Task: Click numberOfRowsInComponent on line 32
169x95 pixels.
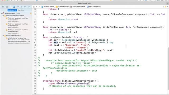Action: click(x=118, y=14)
